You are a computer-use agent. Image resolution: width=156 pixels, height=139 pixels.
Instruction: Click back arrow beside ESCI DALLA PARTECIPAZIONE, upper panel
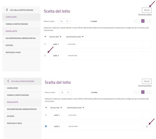click(x=7, y=10)
